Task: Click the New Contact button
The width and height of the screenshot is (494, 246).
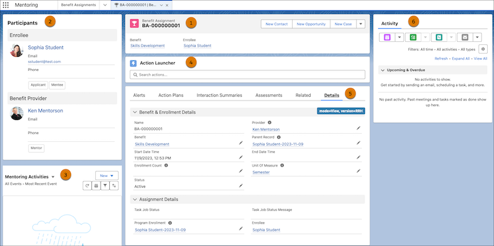Action: (x=277, y=24)
